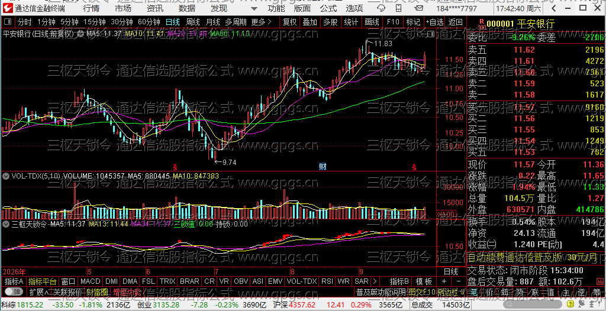Apply the RSI indicator
The height and width of the screenshot is (311, 606).
(x=327, y=281)
